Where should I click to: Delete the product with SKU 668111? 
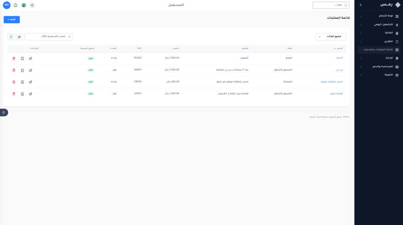pyautogui.click(x=14, y=70)
